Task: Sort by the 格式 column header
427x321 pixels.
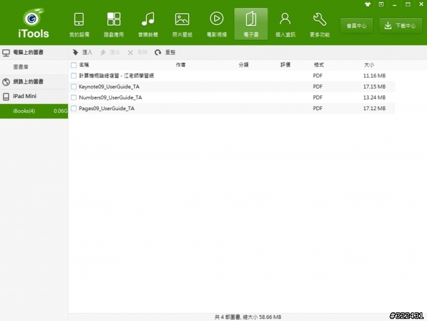Action: [319, 65]
